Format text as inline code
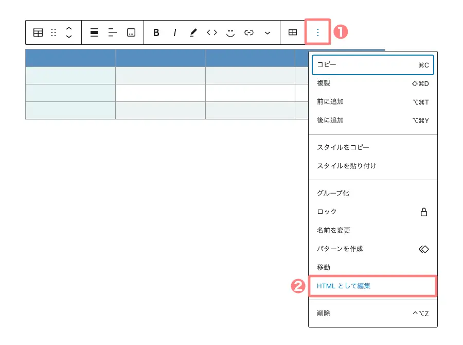The image size is (463, 345). pos(211,32)
